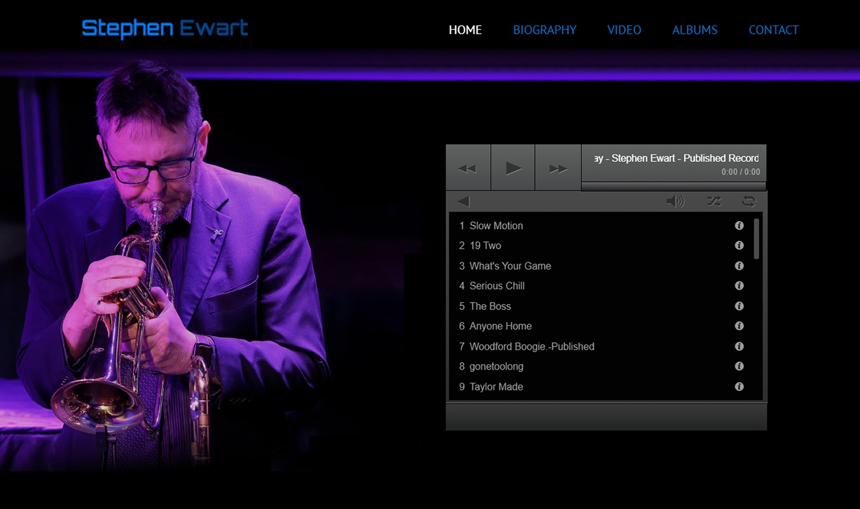The height and width of the screenshot is (509, 860).
Task: View info for Serious Chill track
Action: pyautogui.click(x=739, y=286)
